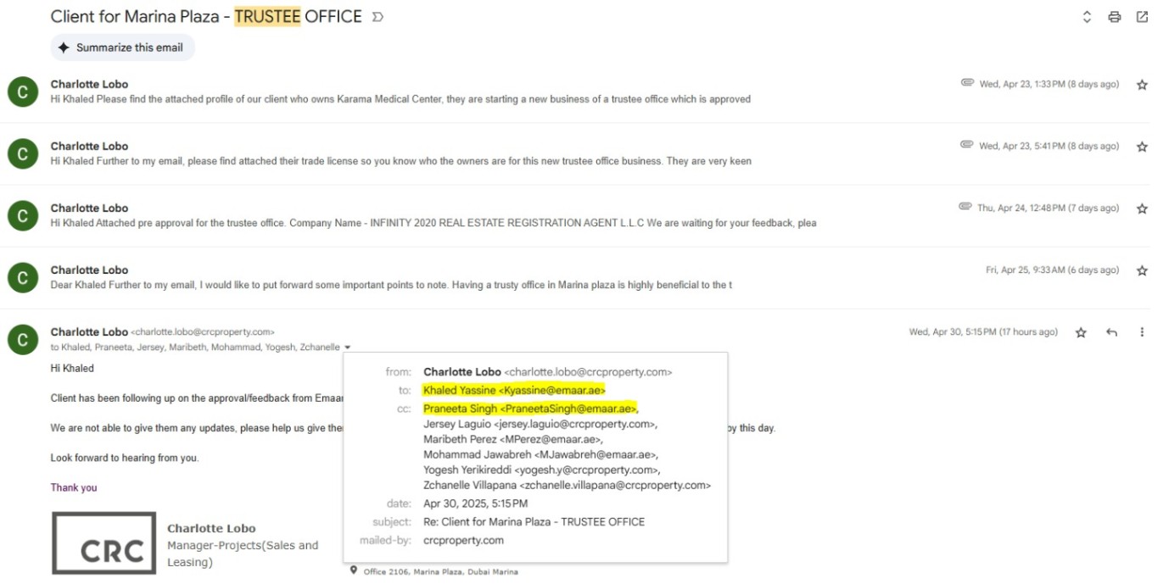Click paperclip icon on Apr 24 message

965,207
